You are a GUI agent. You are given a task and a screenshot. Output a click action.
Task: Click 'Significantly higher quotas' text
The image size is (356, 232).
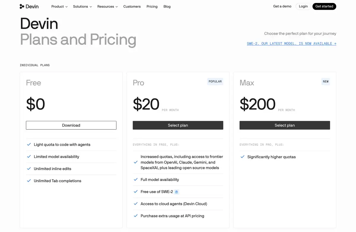point(271,157)
